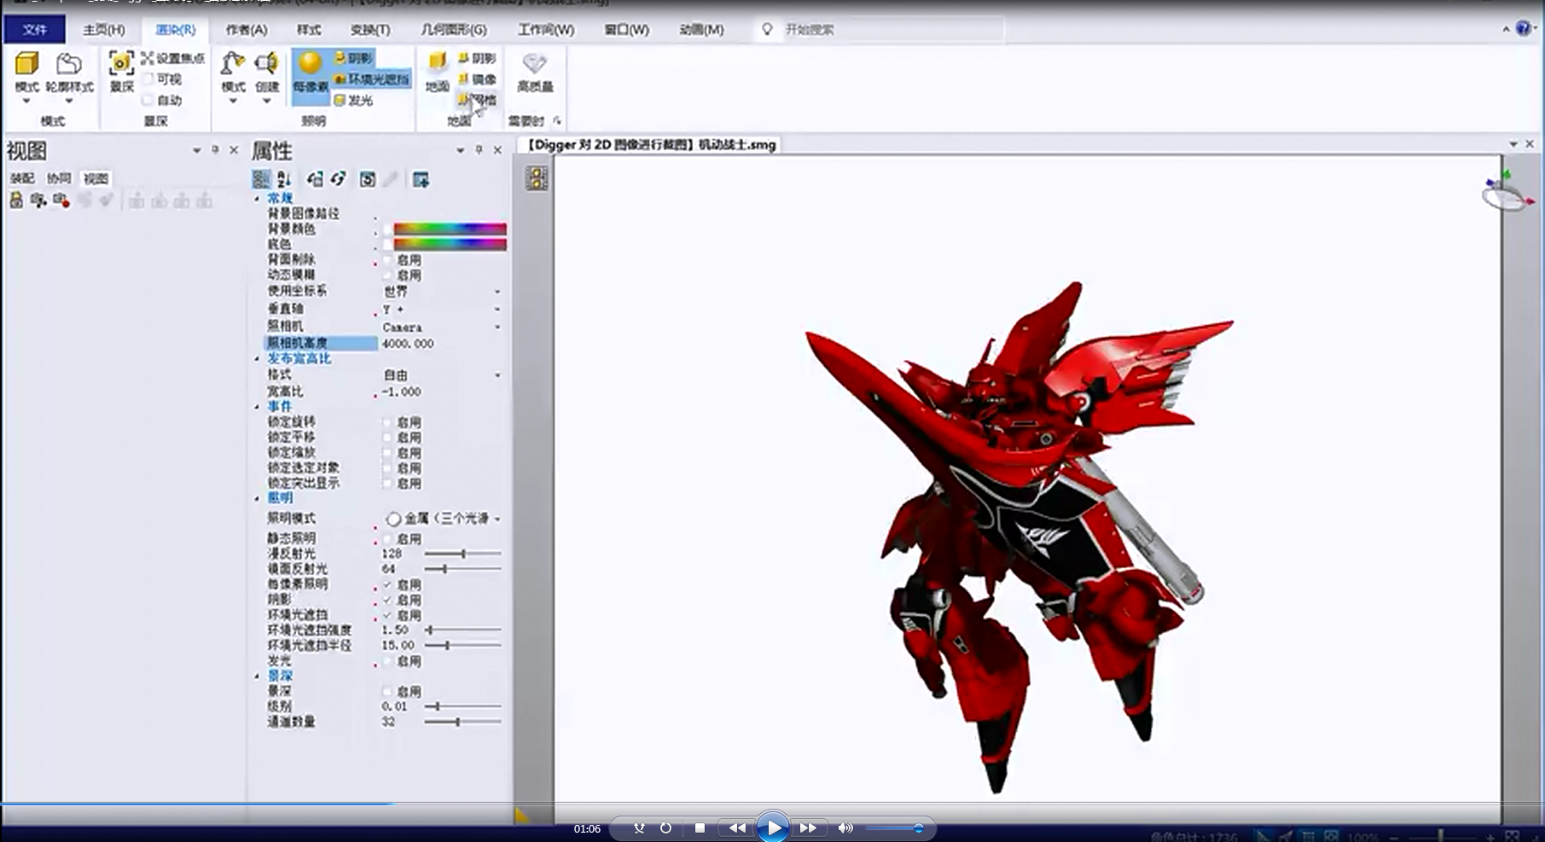Open the 使用坐标系 世界 dropdown

click(497, 292)
